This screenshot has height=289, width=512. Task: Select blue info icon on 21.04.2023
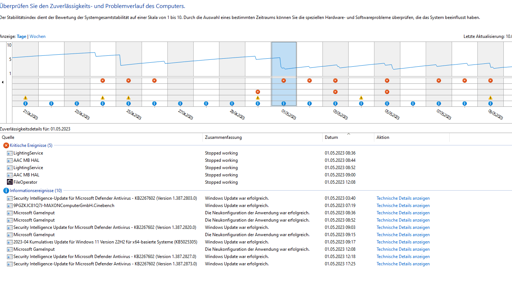pos(25,104)
